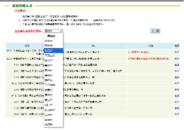184x130 pixels.
Task: Select 郑州市 from the city list
Action: click(x=53, y=41)
